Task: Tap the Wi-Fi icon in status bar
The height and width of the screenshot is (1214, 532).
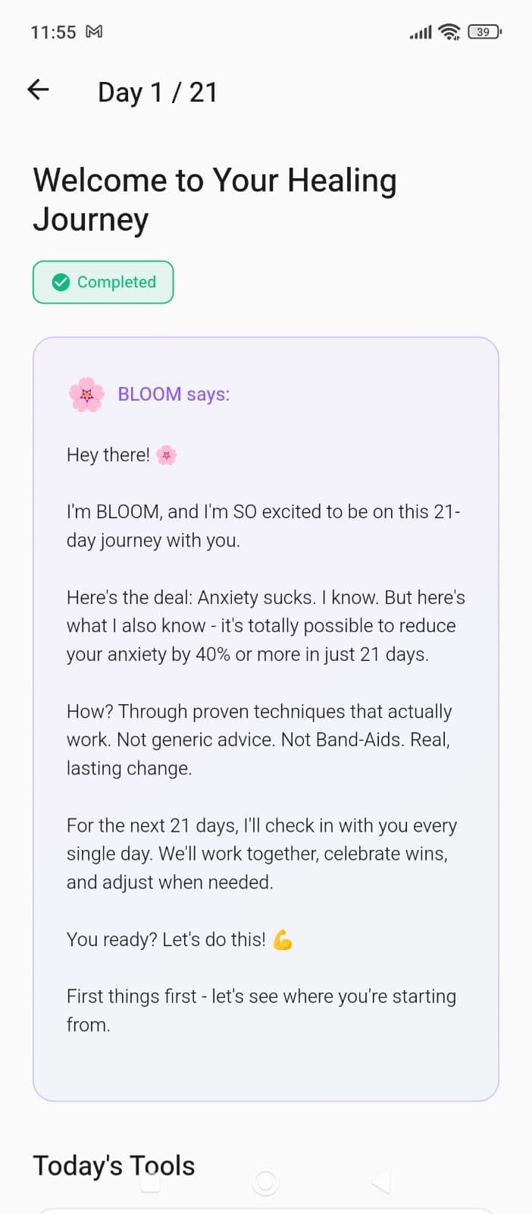Action: [x=449, y=32]
